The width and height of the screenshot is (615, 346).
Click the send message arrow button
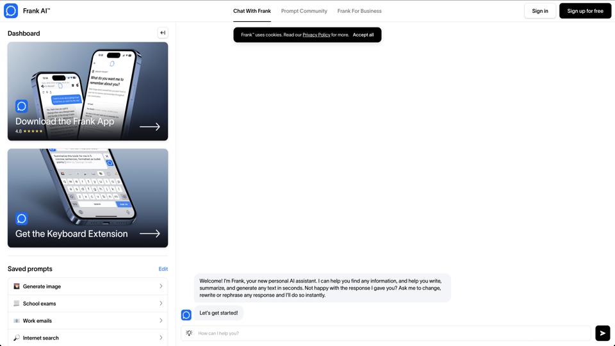[x=602, y=333]
